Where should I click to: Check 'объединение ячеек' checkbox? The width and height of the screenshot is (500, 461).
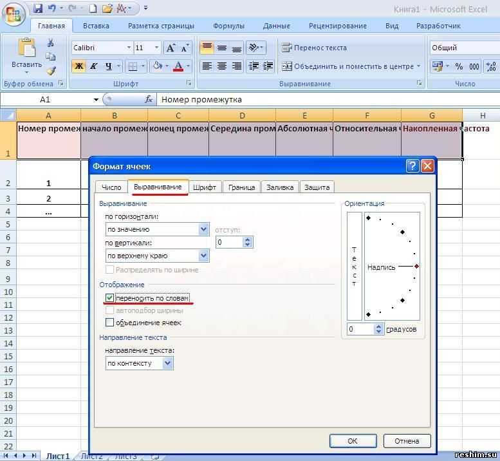pyautogui.click(x=109, y=323)
